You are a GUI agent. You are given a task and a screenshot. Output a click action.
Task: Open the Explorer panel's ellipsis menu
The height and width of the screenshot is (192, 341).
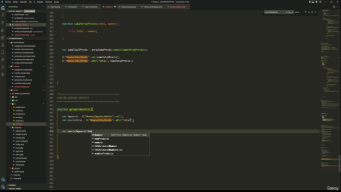point(43,7)
